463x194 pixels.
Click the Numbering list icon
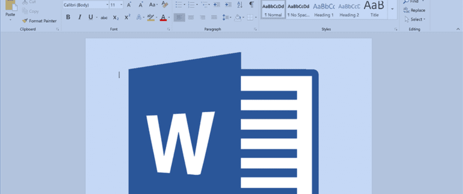click(191, 5)
